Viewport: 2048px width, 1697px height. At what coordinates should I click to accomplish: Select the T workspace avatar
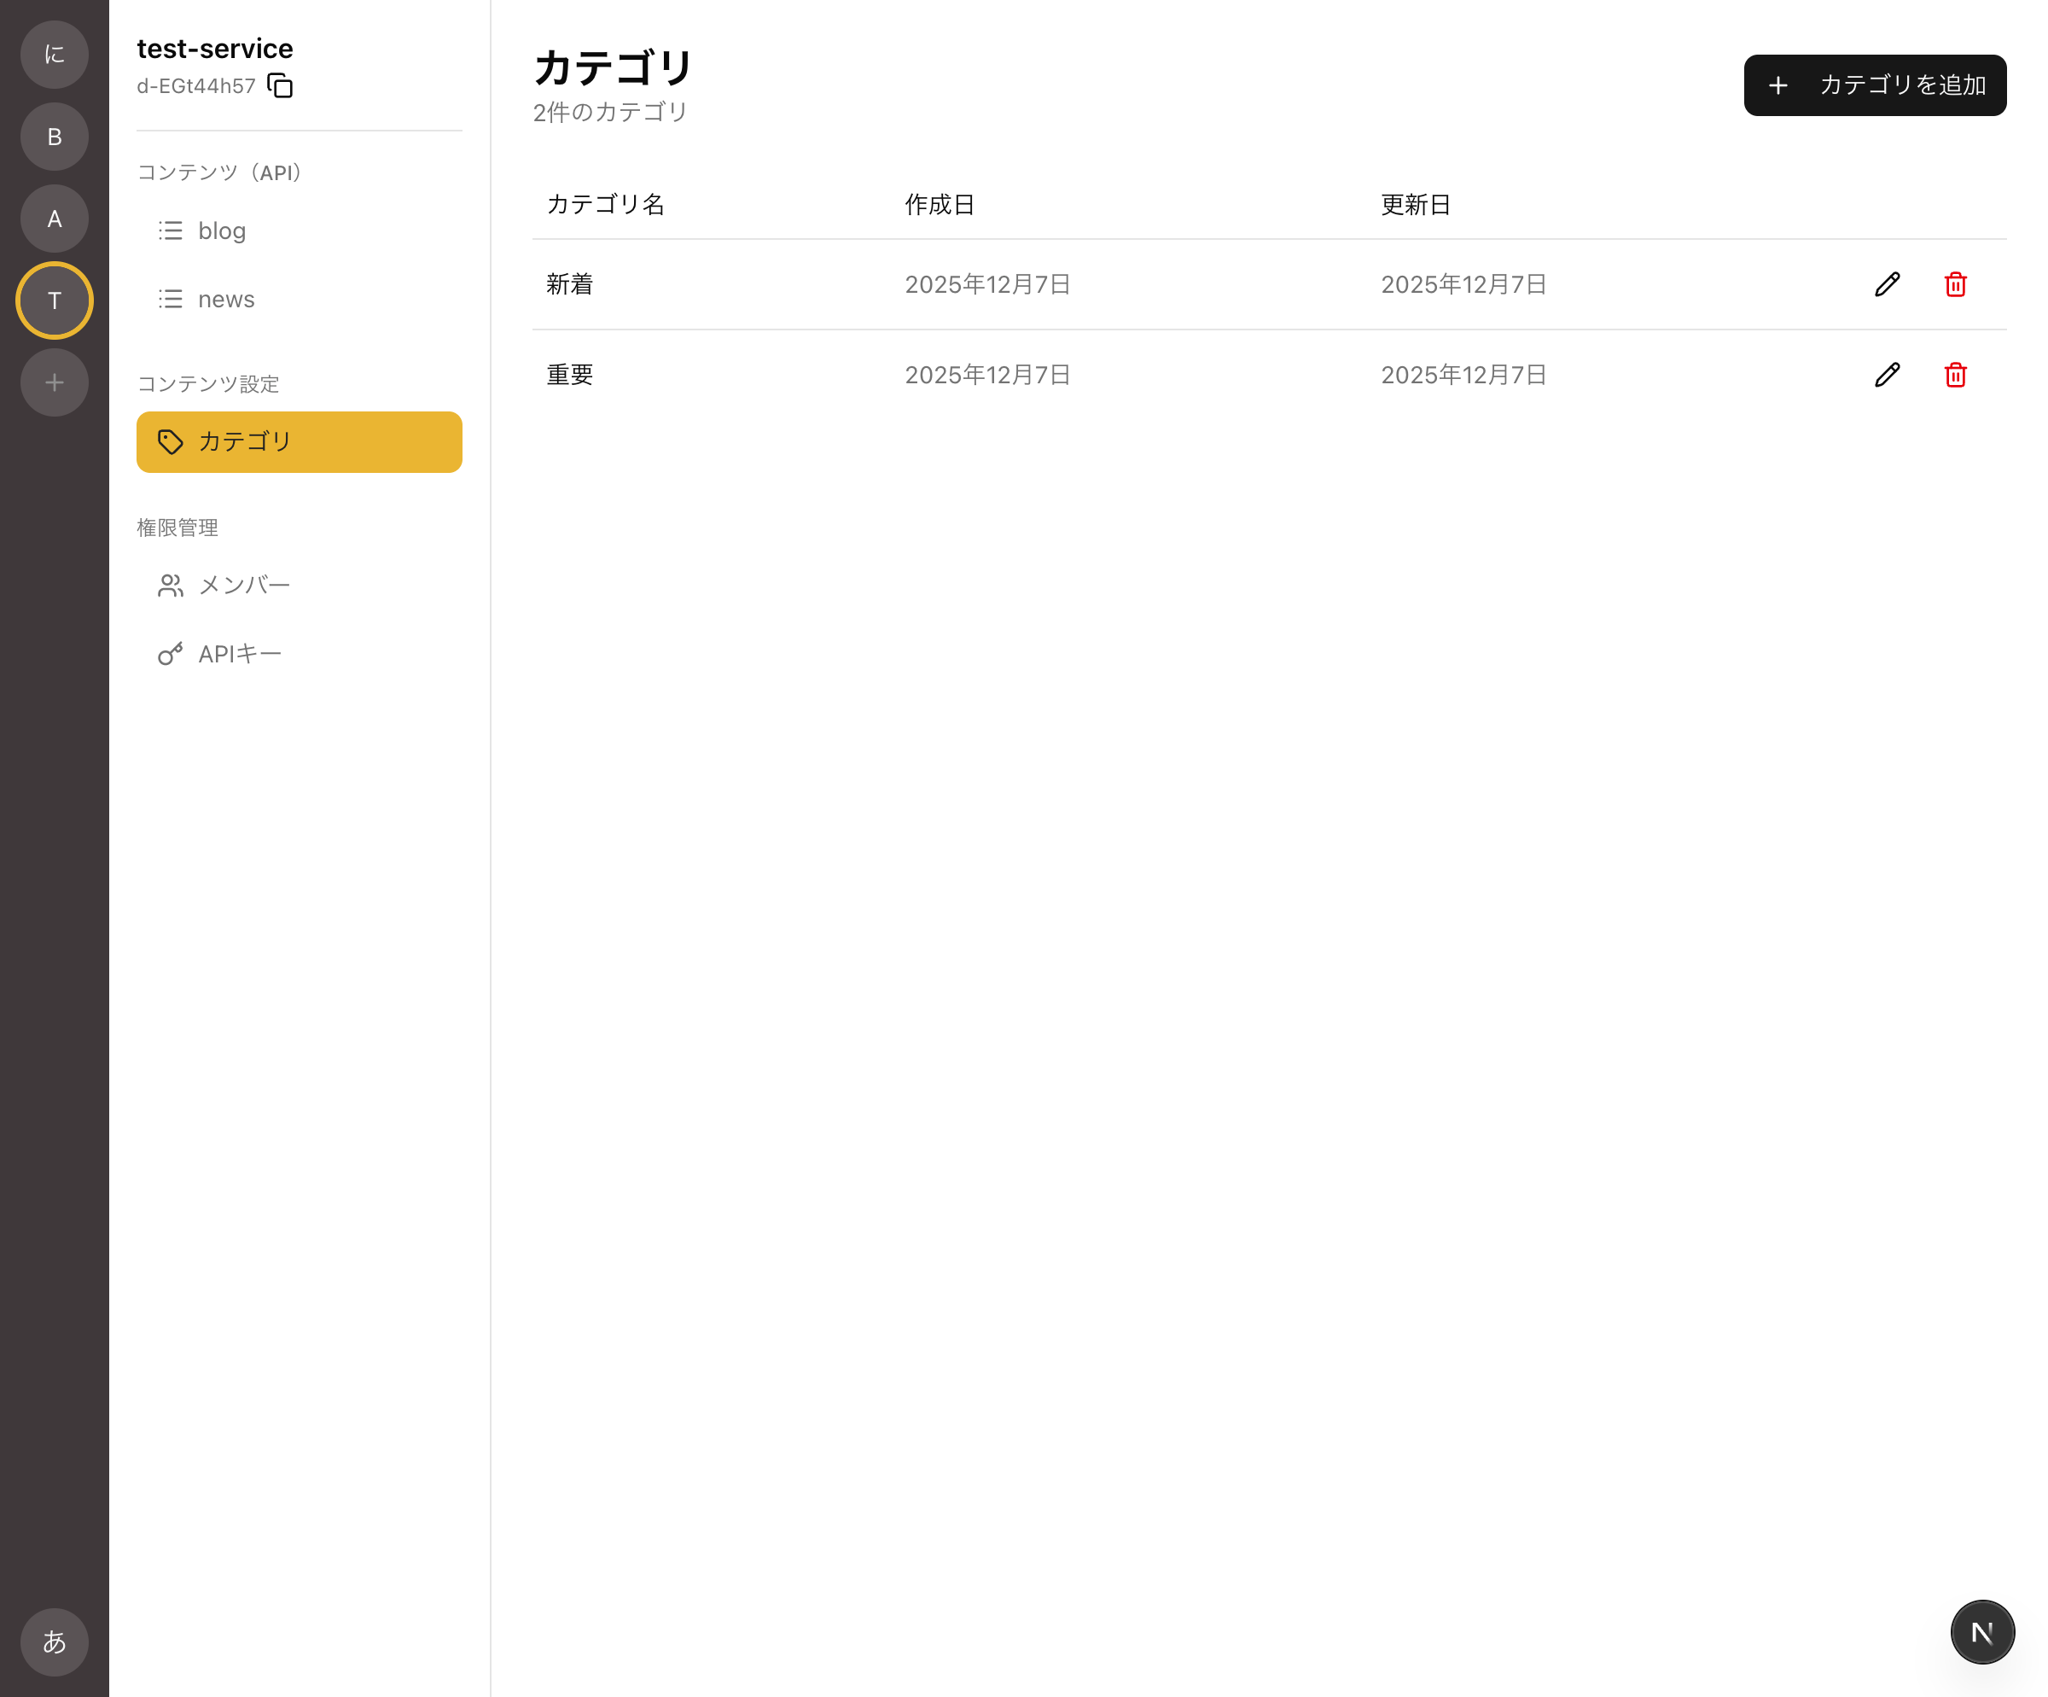pos(55,300)
